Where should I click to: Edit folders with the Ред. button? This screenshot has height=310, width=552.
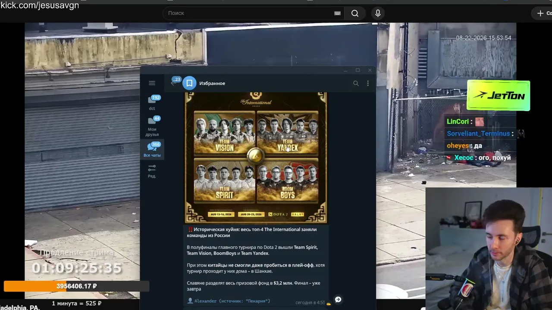(x=152, y=171)
